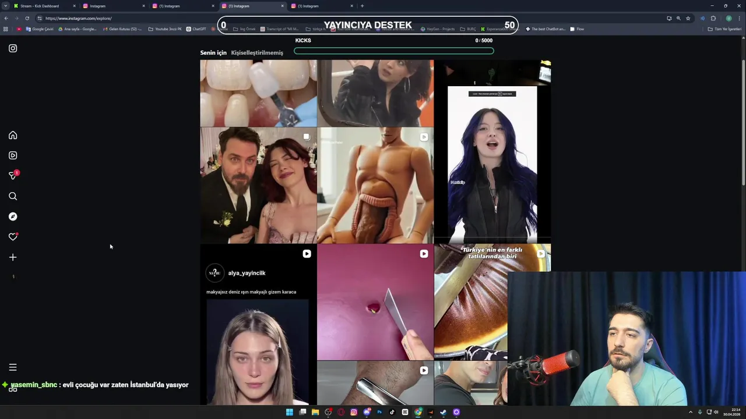
Task: Open the Gelen Kutusu (52) bookmark
Action: click(122, 29)
